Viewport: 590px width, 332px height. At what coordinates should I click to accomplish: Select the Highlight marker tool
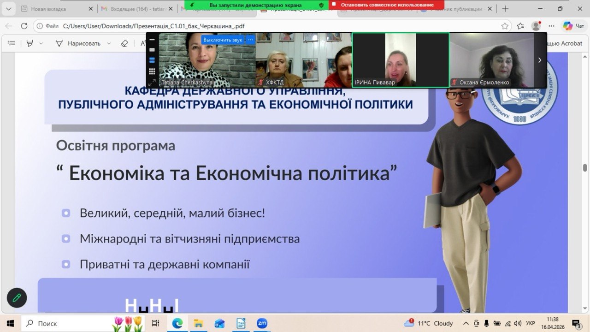point(30,43)
